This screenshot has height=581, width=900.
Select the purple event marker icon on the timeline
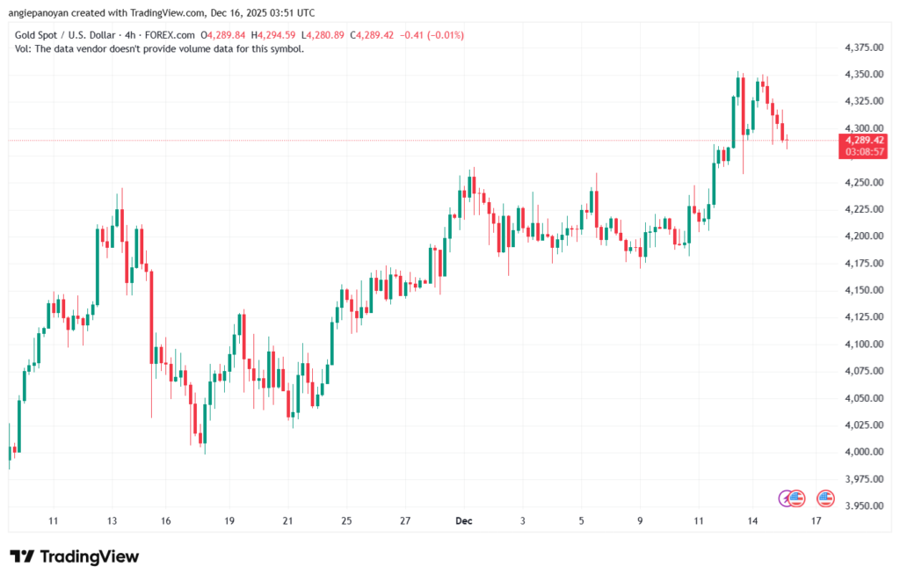[x=786, y=498]
